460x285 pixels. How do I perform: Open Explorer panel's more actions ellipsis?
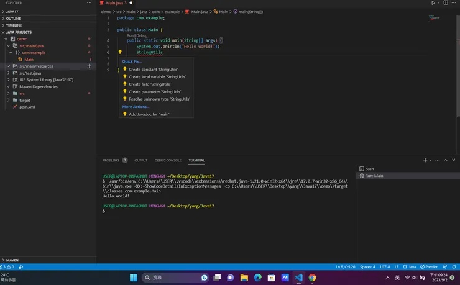89,3
